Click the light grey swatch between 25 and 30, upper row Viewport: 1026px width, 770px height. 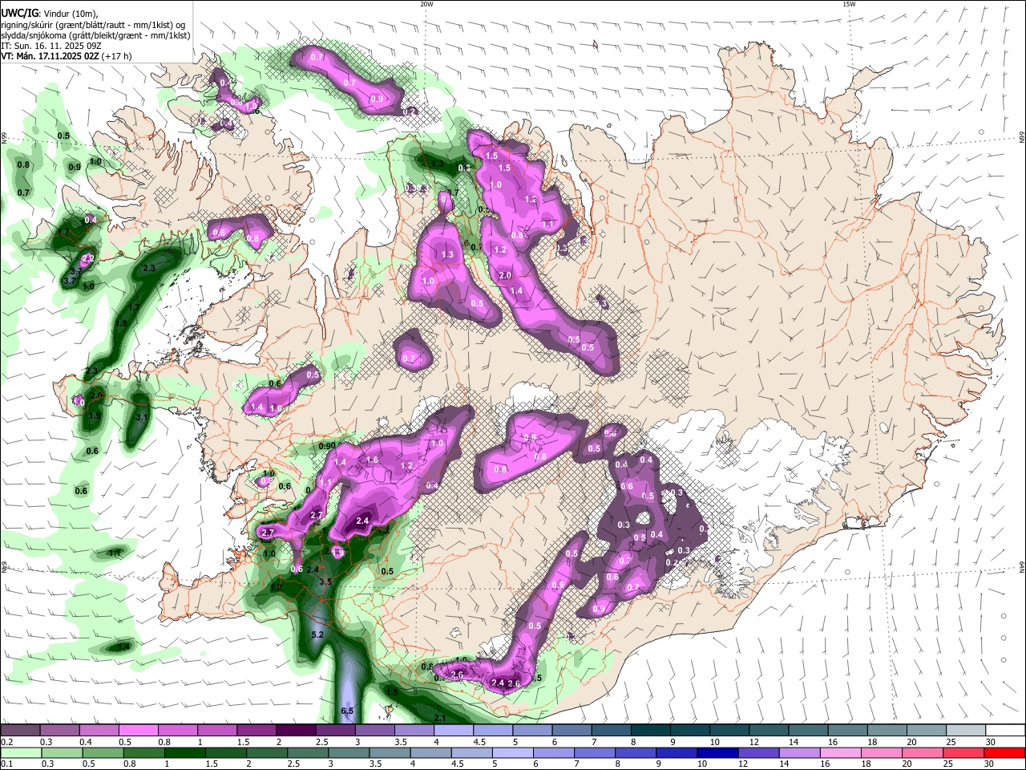point(964,730)
